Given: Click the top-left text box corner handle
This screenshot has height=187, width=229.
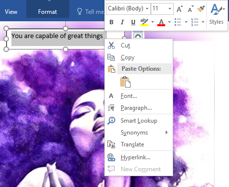Looking at the screenshot, I should click(x=6, y=28).
